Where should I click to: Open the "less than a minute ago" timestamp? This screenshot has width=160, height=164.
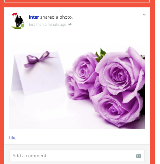[48, 25]
